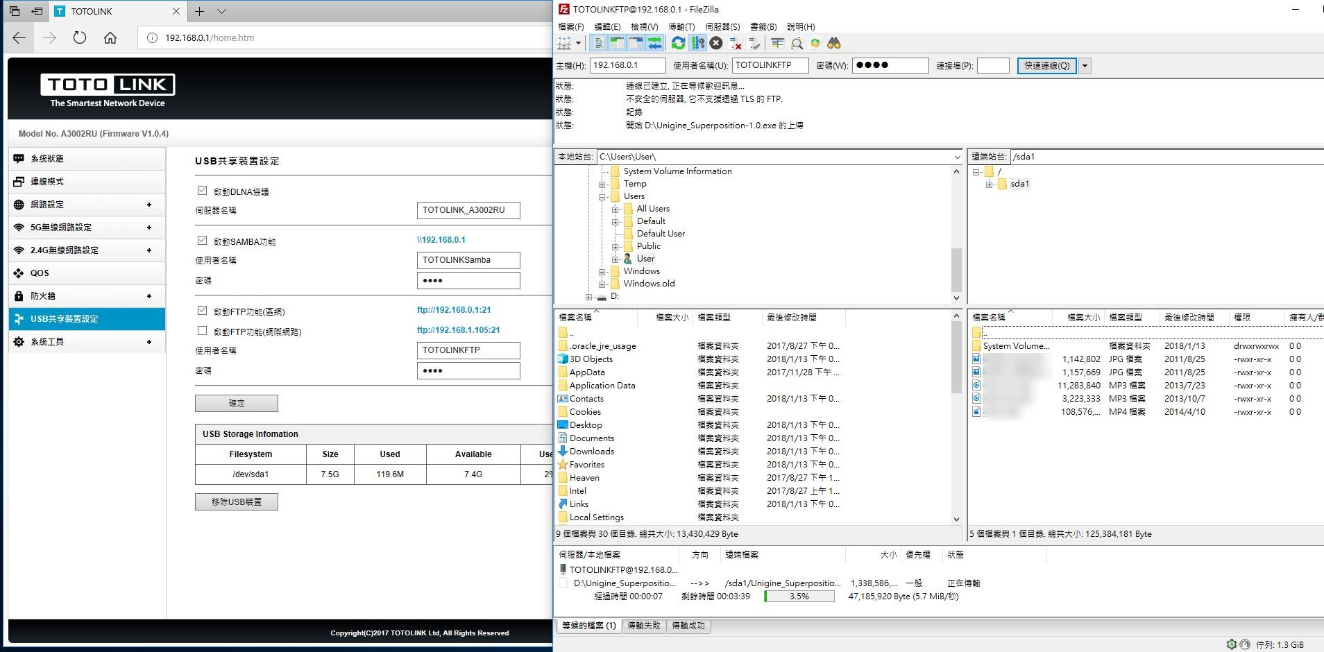Click the 主機(H) host input field
The width and height of the screenshot is (1324, 652).
pyautogui.click(x=628, y=65)
